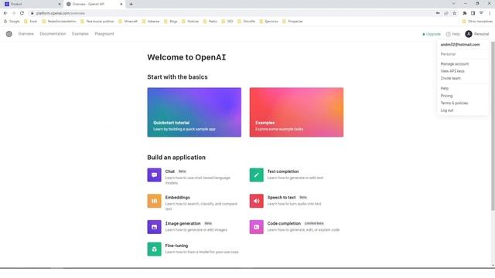The width and height of the screenshot is (495, 278).
Task: Click the site lock icon in address bar
Action: 32,13
